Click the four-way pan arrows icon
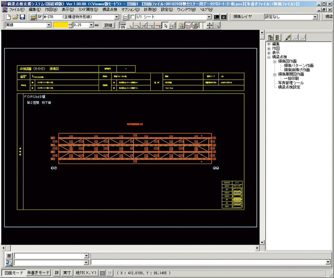This screenshot has height=278, width=334. 210,25
